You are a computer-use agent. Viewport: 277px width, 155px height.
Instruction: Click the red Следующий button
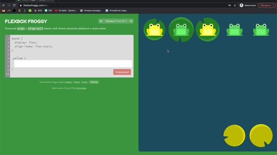(122, 72)
